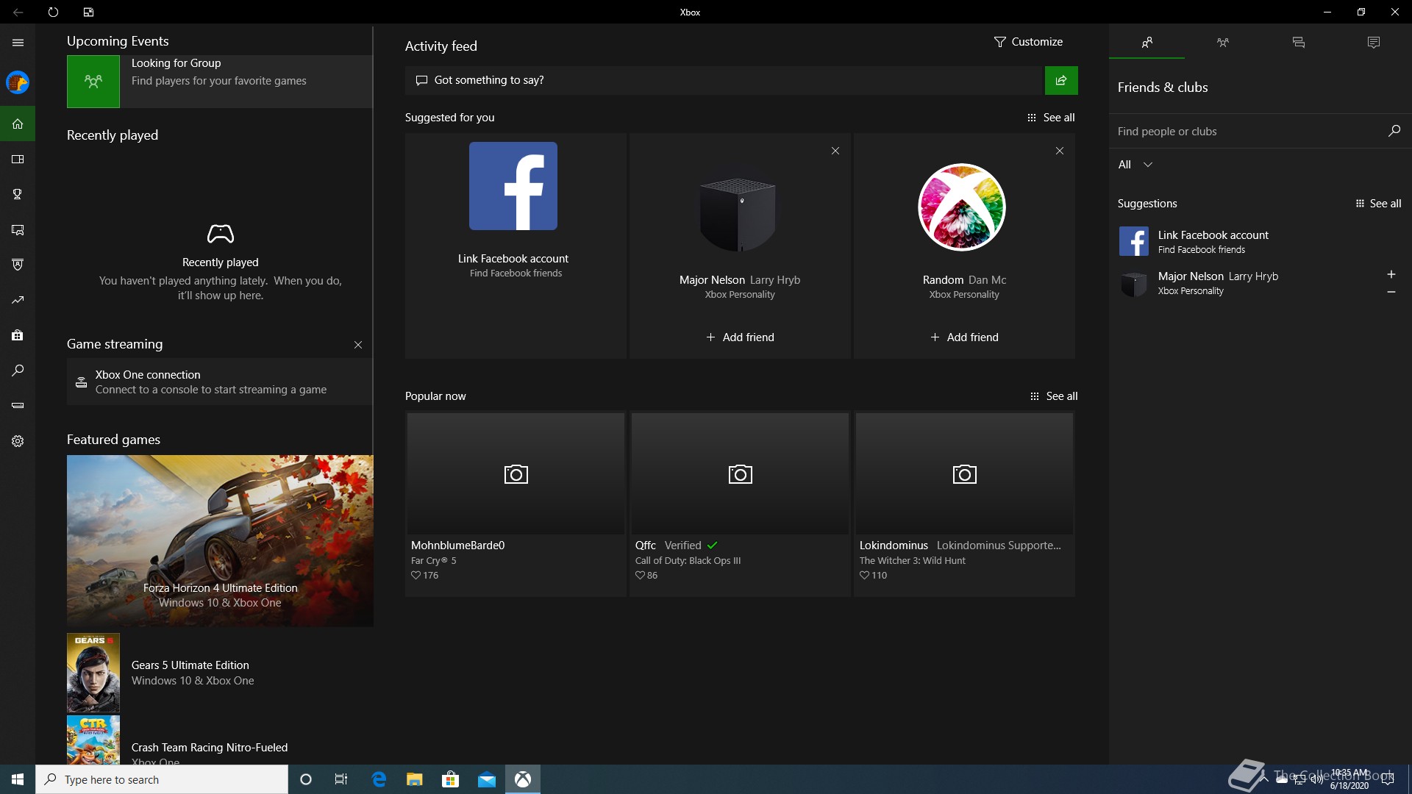Viewport: 1412px width, 794px height.
Task: Add Major Nelson as friend
Action: tap(740, 337)
